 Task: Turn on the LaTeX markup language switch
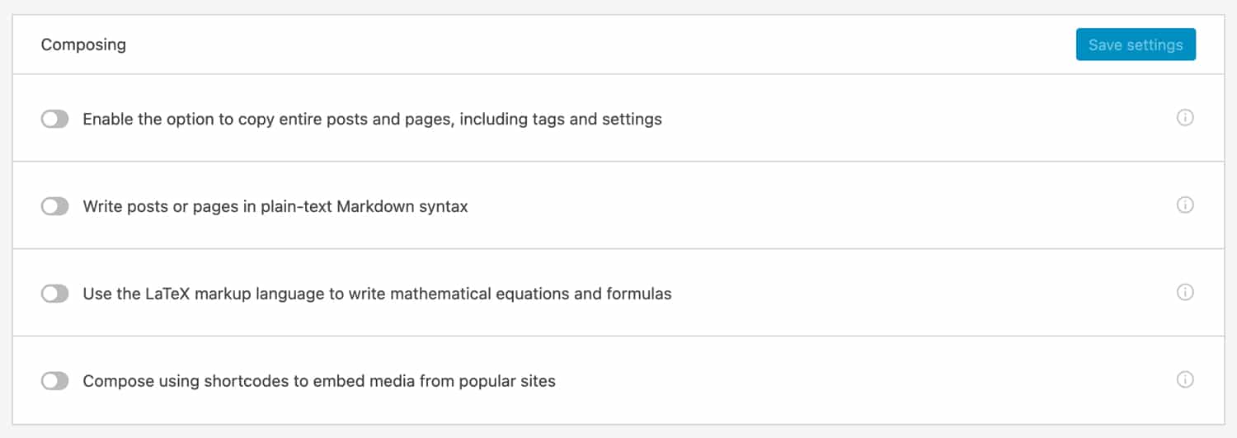(55, 294)
